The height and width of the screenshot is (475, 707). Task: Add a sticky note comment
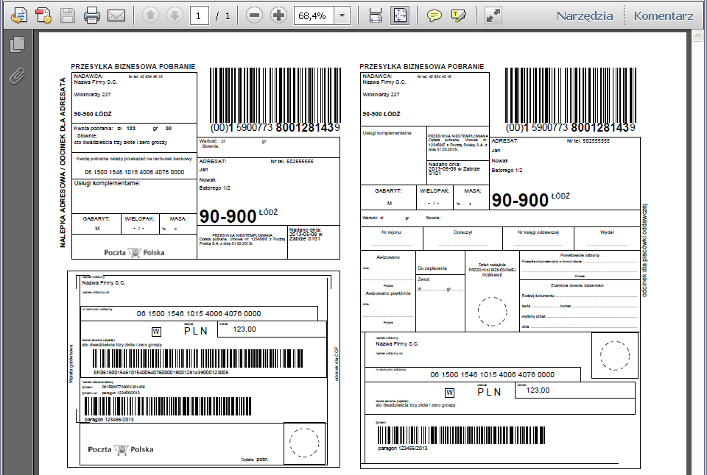tap(434, 15)
